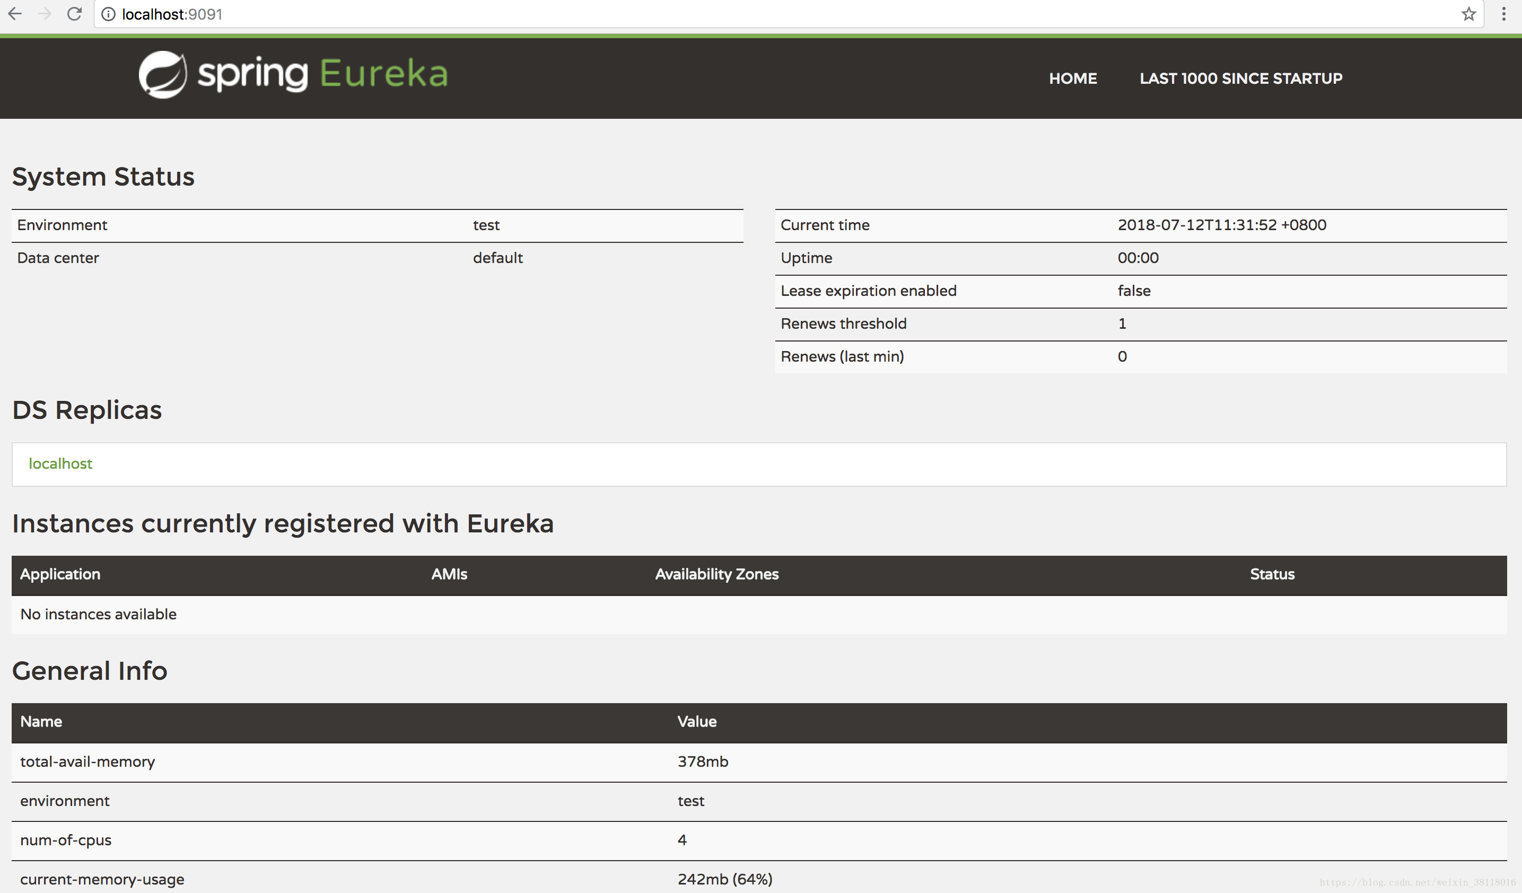Image resolution: width=1522 pixels, height=893 pixels.
Task: Click the spring Eureka wordmark
Action: click(x=322, y=74)
